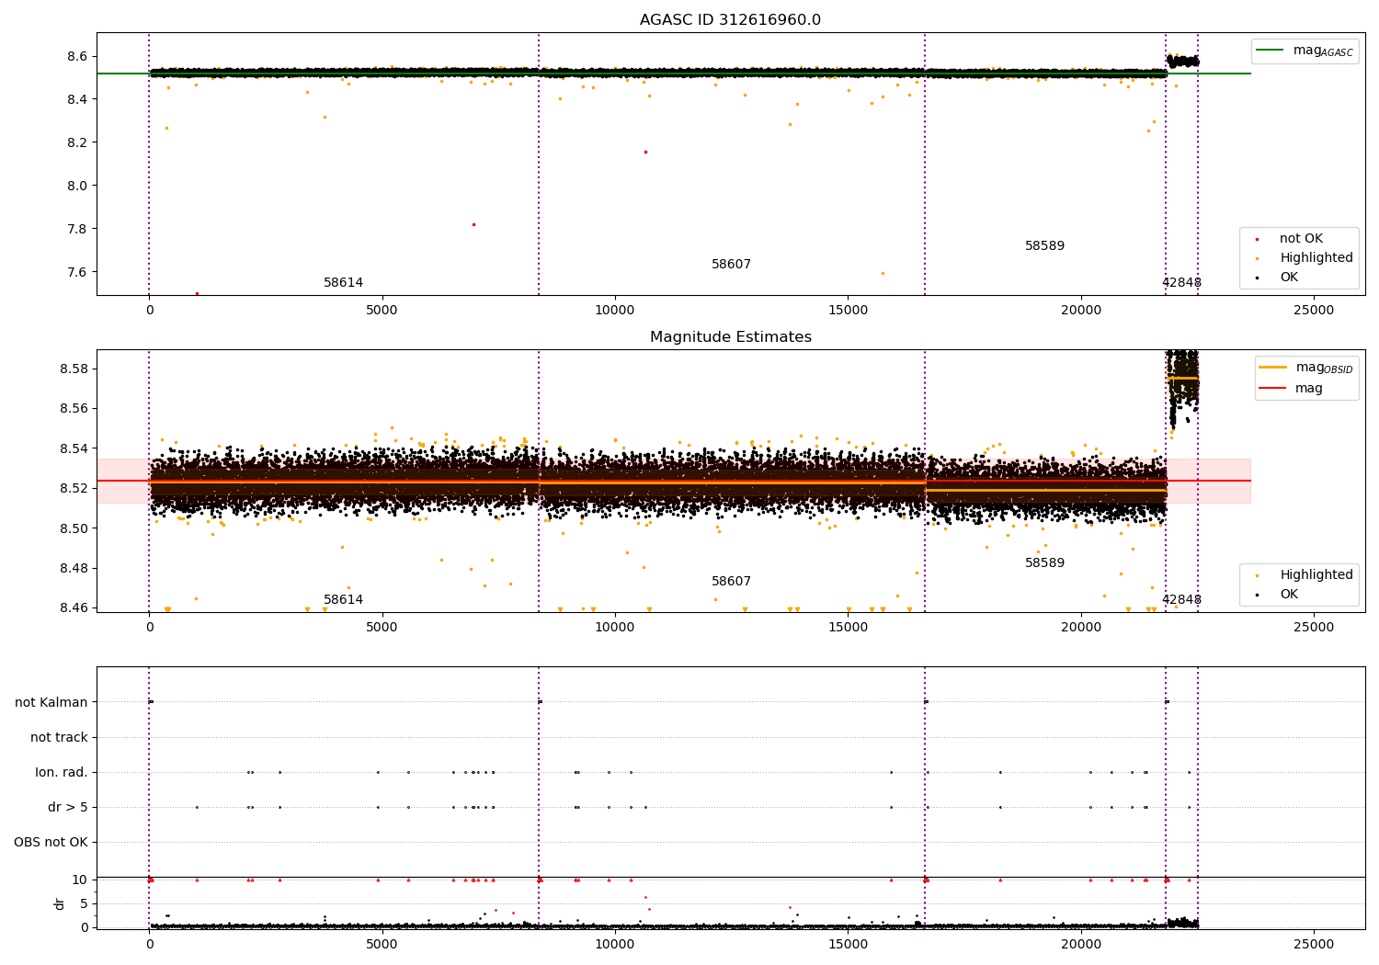Select the red "mag" legend entry in middle plot
The width and height of the screenshot is (1379, 965).
(1292, 389)
